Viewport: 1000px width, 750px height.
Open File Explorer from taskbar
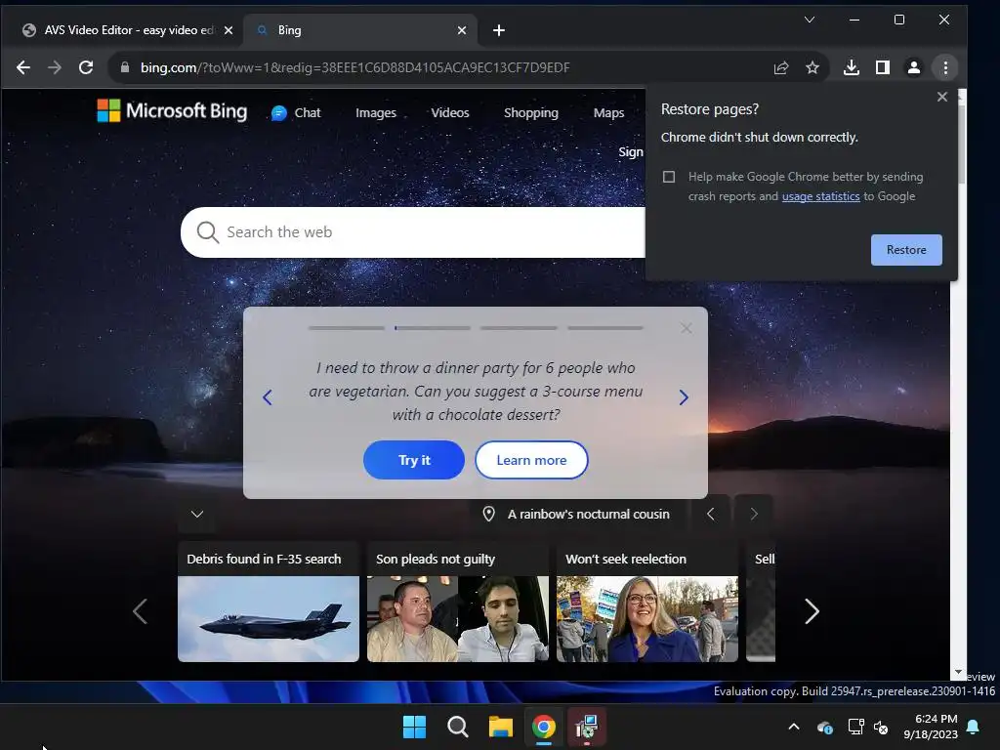point(501,727)
